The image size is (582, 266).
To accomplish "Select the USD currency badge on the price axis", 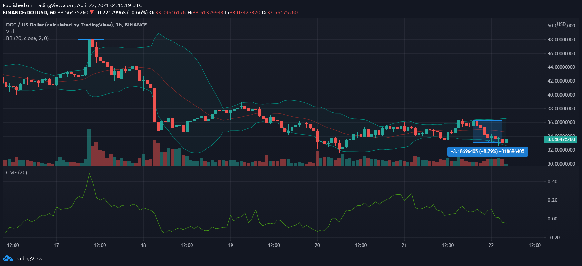I will pos(561,24).
